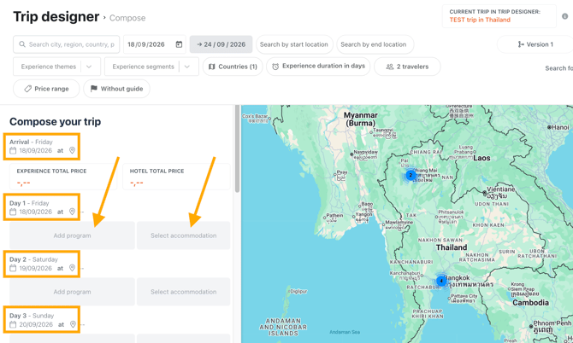
Task: Open the Price range filter
Action: click(x=46, y=89)
